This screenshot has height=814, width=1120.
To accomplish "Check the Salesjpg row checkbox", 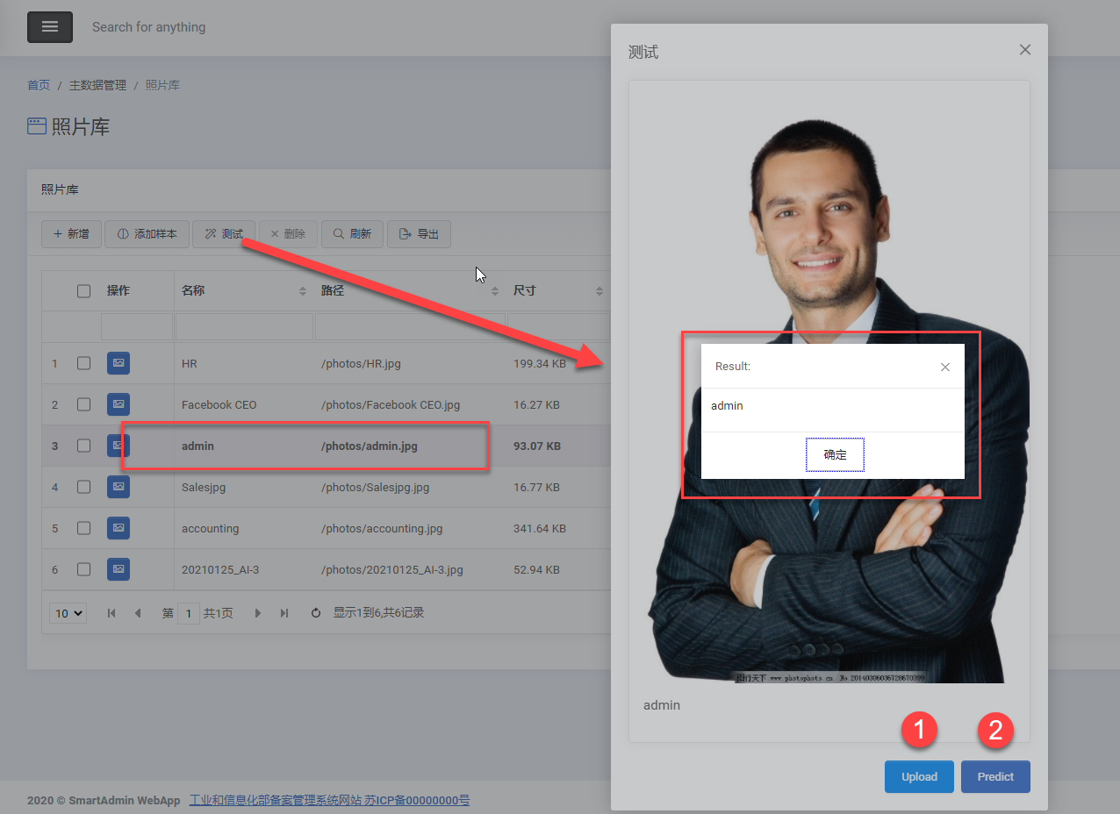I will 83,487.
